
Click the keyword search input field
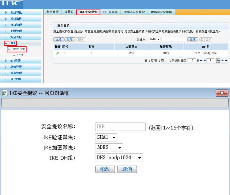(174, 39)
